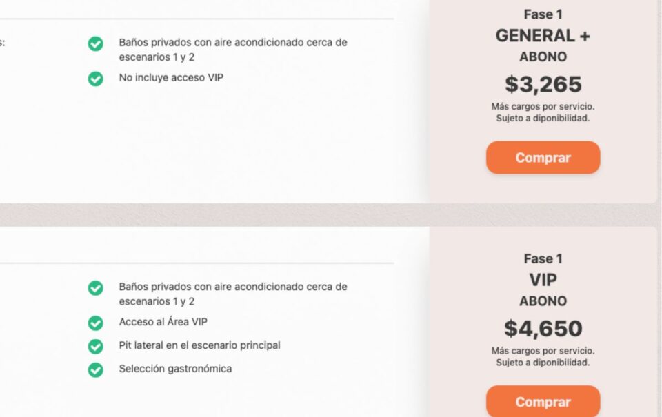Viewport: 662px width, 417px height.
Task: Click checkmark next to Acceso al Área VIP
Action: [95, 323]
